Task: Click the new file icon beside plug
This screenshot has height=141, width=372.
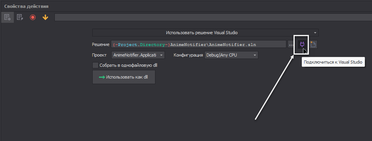Action: tap(313, 44)
